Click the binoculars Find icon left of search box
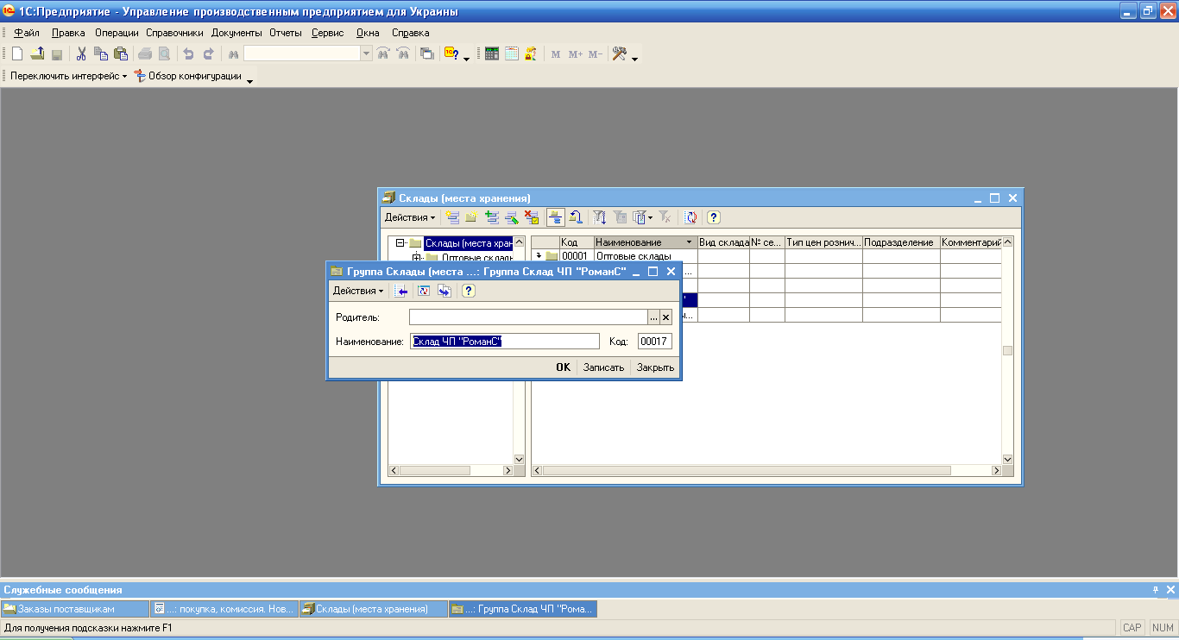Viewport: 1179px width, 640px height. click(x=233, y=53)
